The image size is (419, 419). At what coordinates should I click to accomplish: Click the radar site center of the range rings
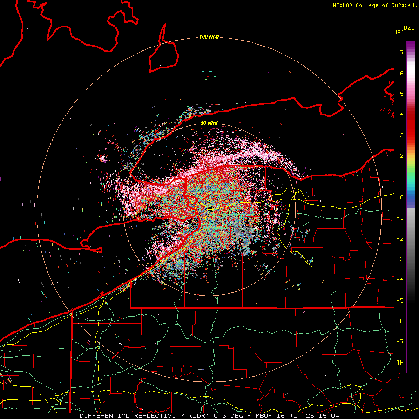pyautogui.click(x=210, y=209)
